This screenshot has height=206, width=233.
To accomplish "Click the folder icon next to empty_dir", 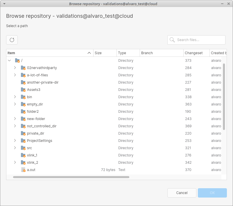I will coord(23,104).
